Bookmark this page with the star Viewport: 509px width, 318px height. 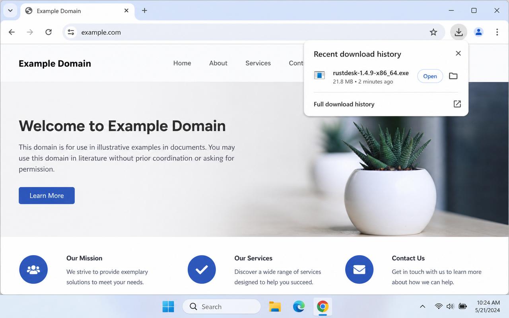[433, 32]
